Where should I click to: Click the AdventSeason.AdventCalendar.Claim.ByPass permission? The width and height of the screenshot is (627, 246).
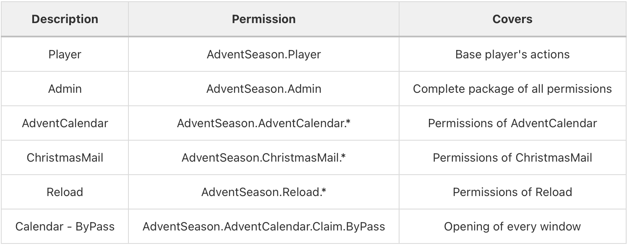[x=264, y=227]
